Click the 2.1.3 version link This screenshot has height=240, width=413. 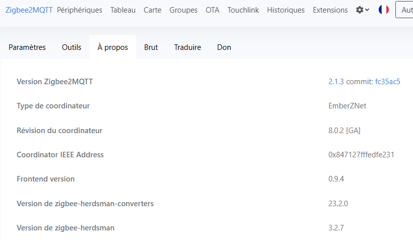coord(336,82)
